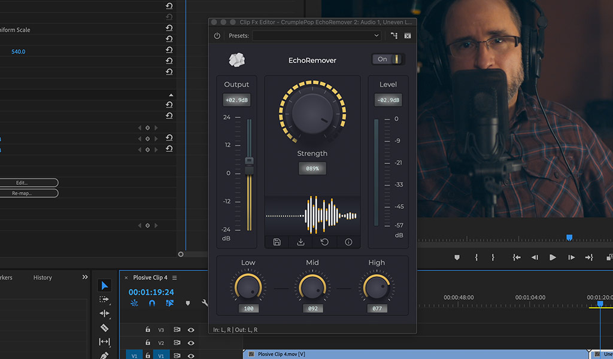The height and width of the screenshot is (359, 613).
Task: Toggle V2 sync lock
Action: pos(177,343)
